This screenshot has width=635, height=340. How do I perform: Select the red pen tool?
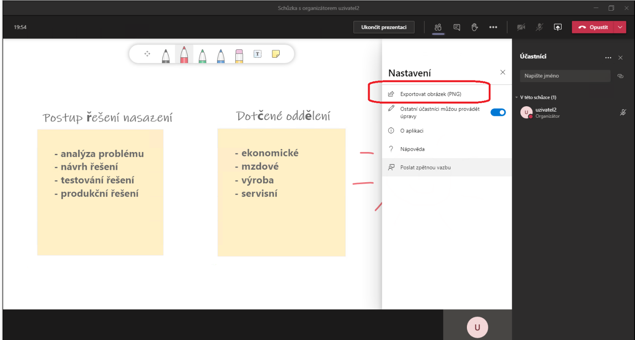184,55
